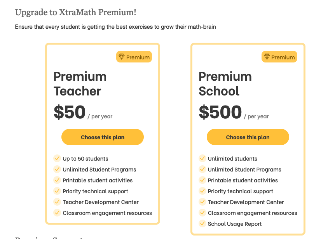335x239 pixels.
Task: Click checkmark icon beside Unlimited students
Action: tap(202, 158)
